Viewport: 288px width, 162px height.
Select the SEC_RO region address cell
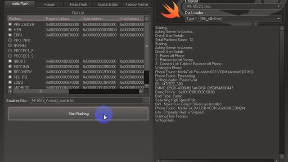tap(62, 77)
